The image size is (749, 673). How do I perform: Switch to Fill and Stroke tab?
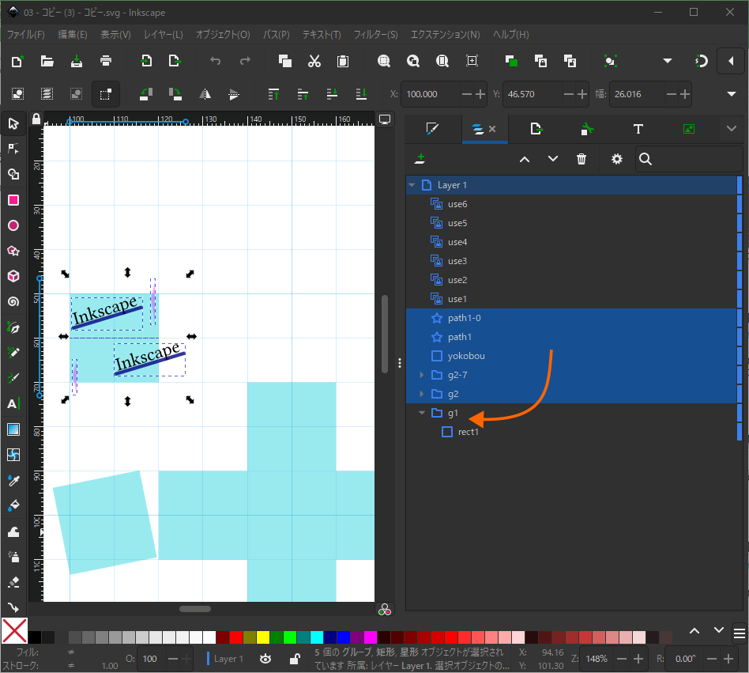pos(432,129)
